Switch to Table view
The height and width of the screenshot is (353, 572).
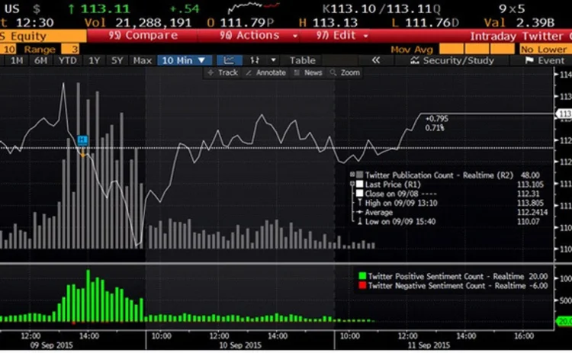coord(303,60)
